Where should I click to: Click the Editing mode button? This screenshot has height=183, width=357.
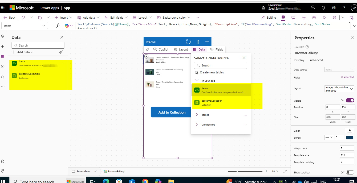(269, 18)
